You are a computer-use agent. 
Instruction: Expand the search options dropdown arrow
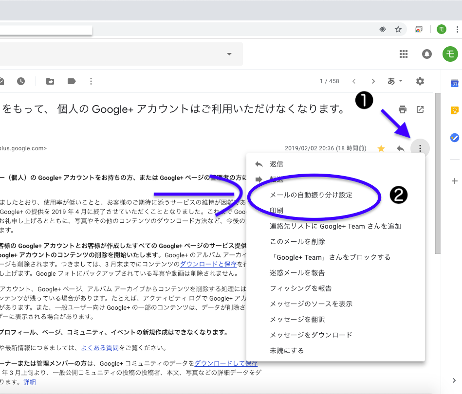pyautogui.click(x=229, y=54)
